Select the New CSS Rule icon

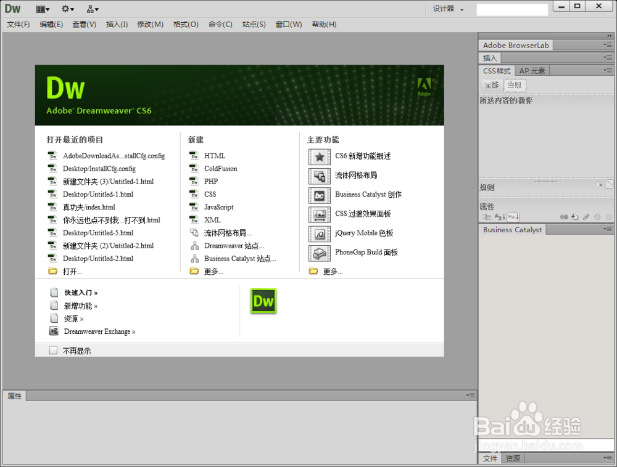[x=574, y=217]
